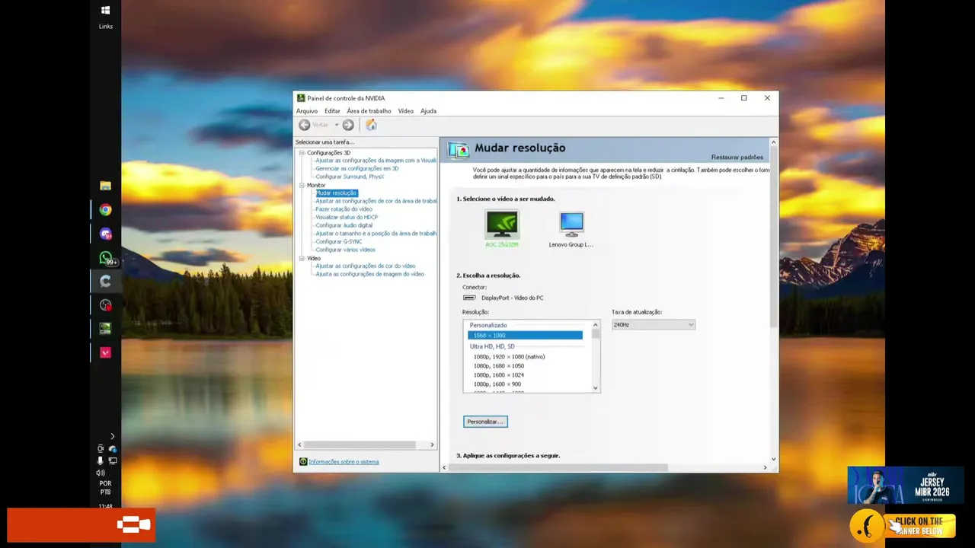Open Ajustar as configurações da imagem com visualização
The image size is (975, 548).
point(376,161)
